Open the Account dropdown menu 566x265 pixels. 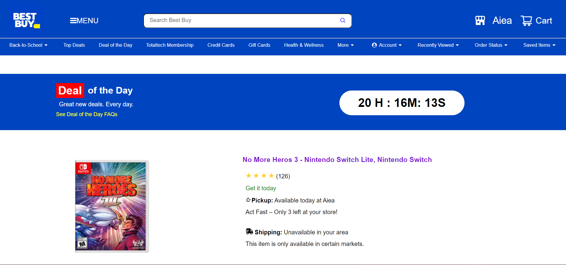pyautogui.click(x=387, y=45)
